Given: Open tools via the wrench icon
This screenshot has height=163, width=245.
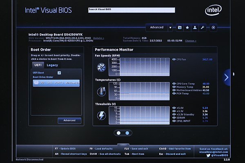Looking at the screenshot, I should (203, 27).
